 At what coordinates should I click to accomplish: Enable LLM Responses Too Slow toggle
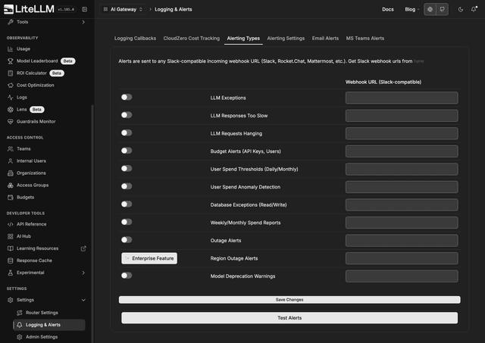(x=127, y=115)
